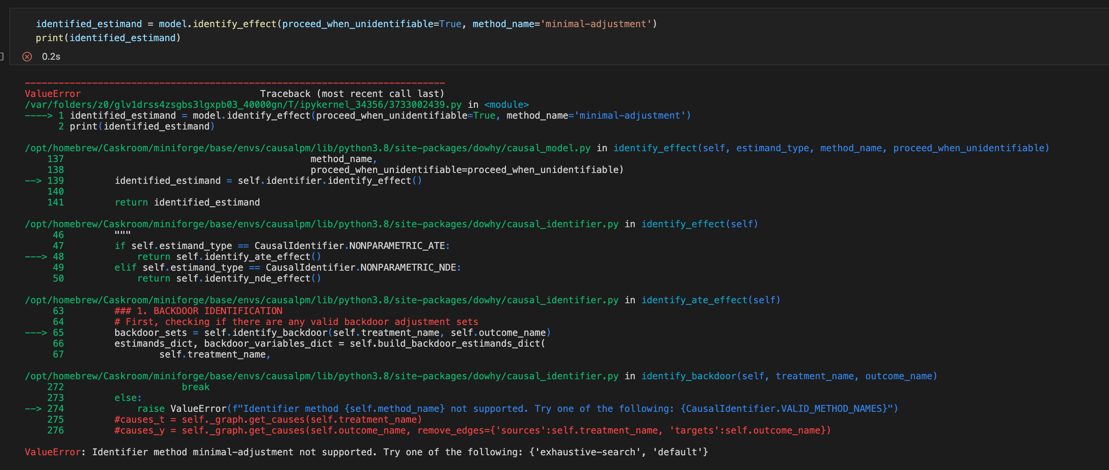Click the red error status icon
Image resolution: width=1109 pixels, height=470 pixels.
click(x=28, y=56)
